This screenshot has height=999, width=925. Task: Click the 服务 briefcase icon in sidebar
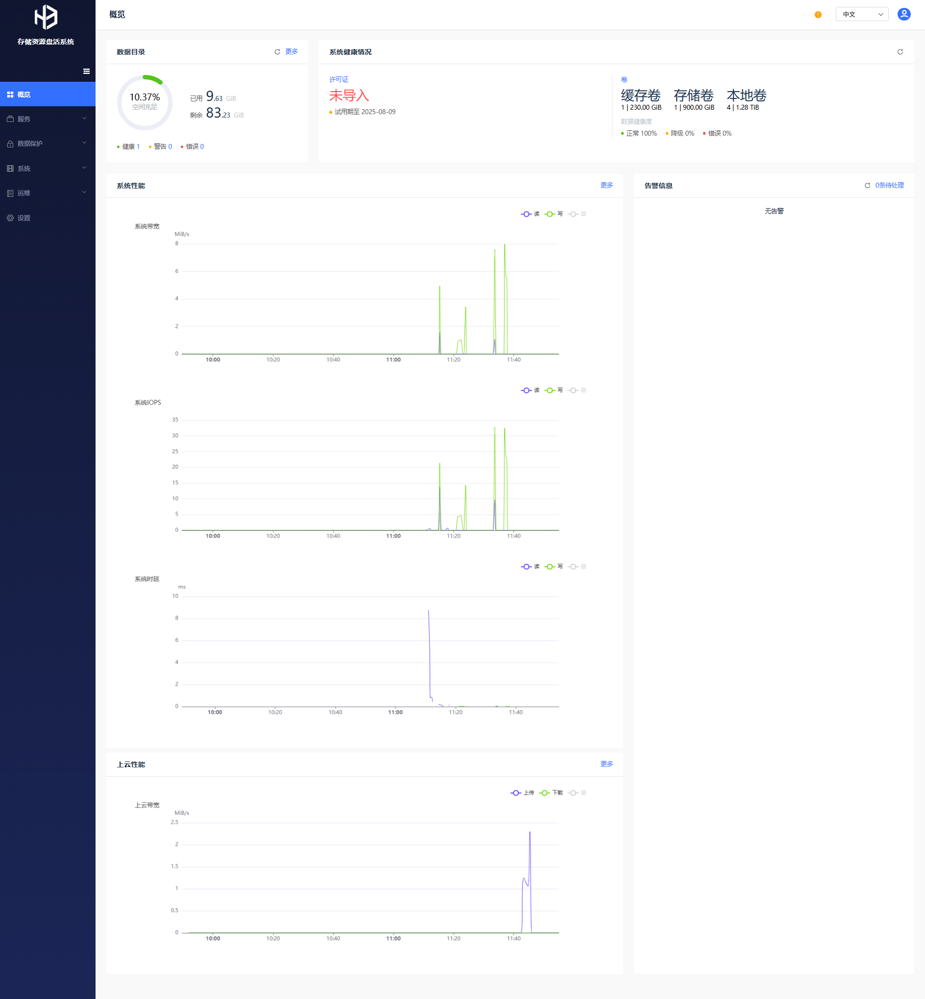point(10,119)
